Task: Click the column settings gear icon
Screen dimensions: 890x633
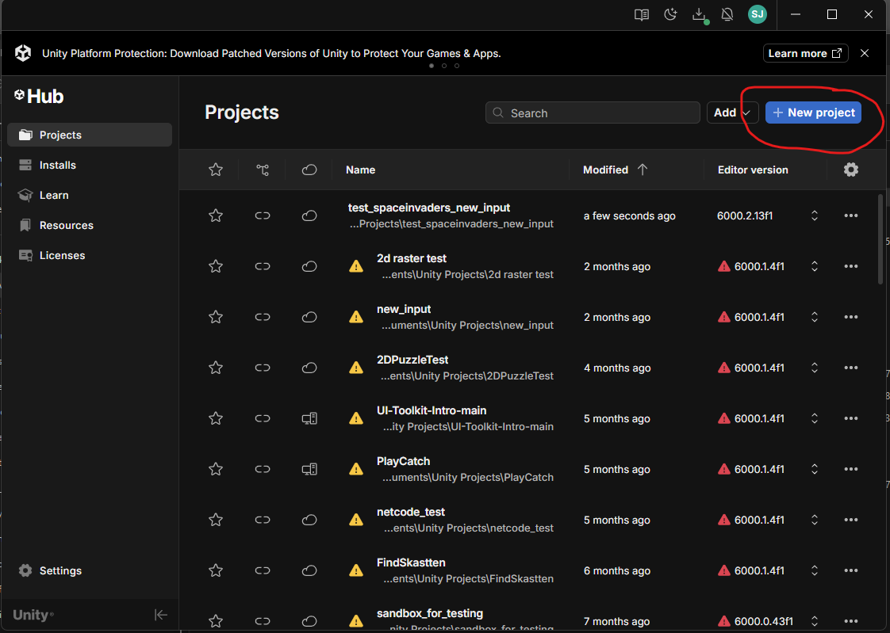Action: pos(851,170)
